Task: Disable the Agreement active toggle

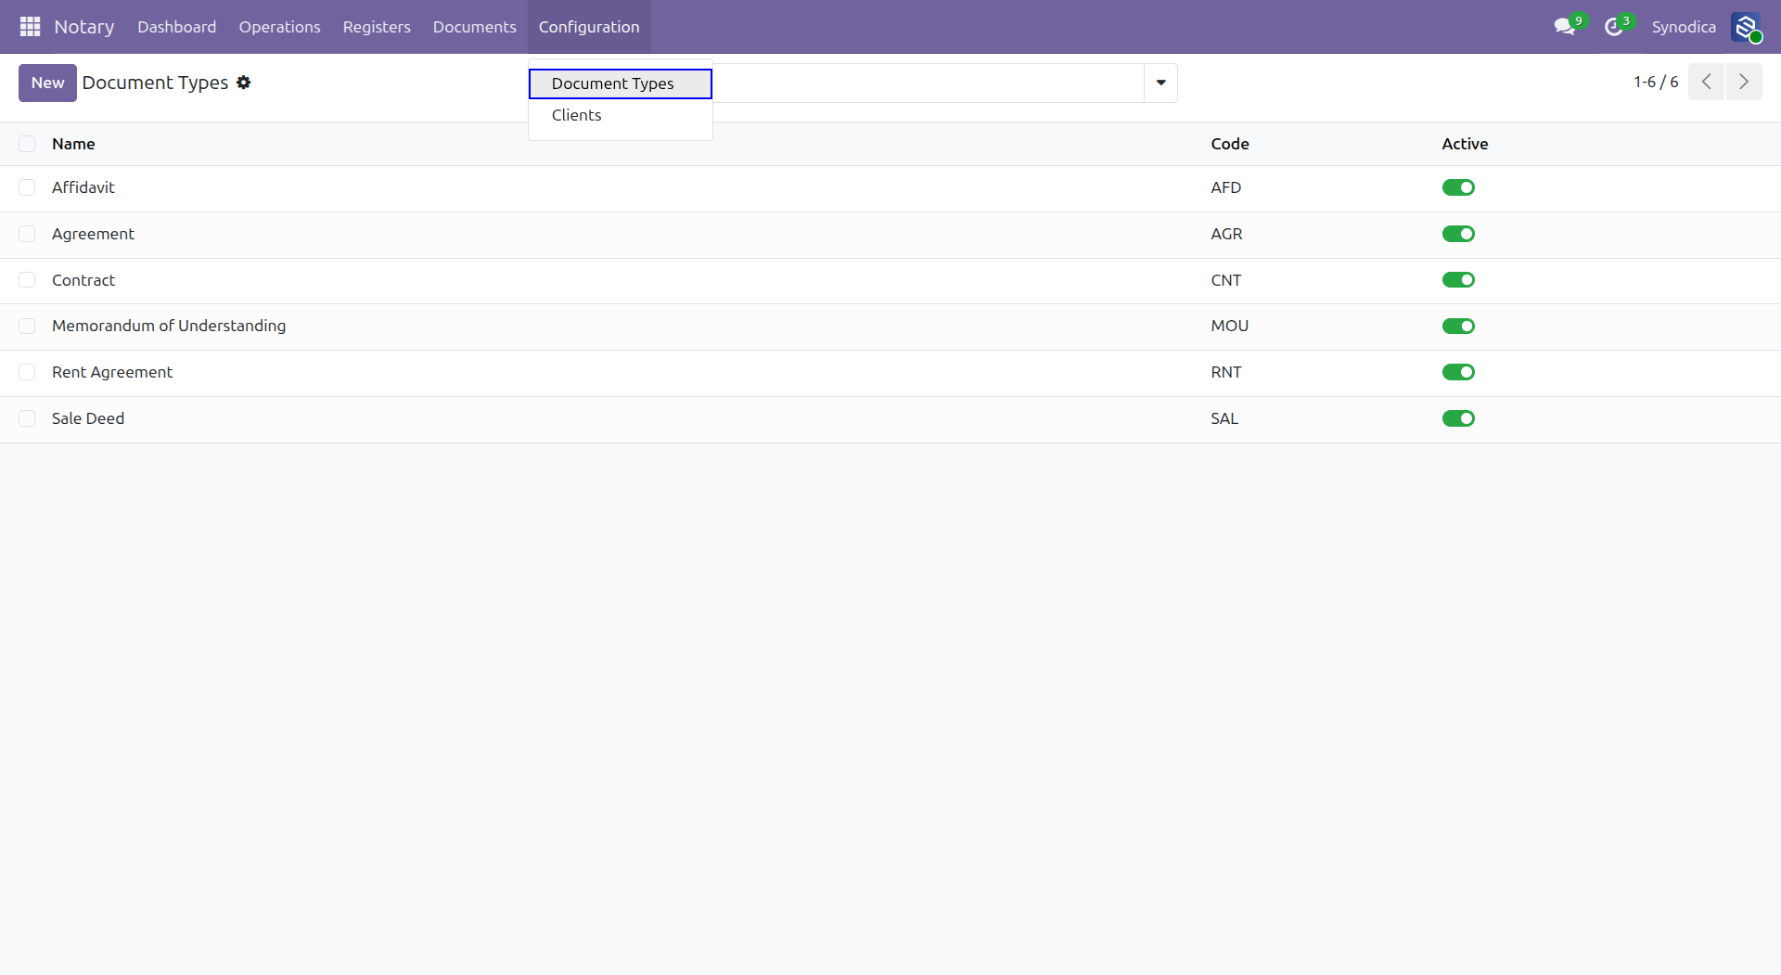Action: point(1458,234)
